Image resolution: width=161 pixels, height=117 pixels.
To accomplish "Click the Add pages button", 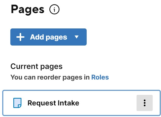I will [x=48, y=37].
